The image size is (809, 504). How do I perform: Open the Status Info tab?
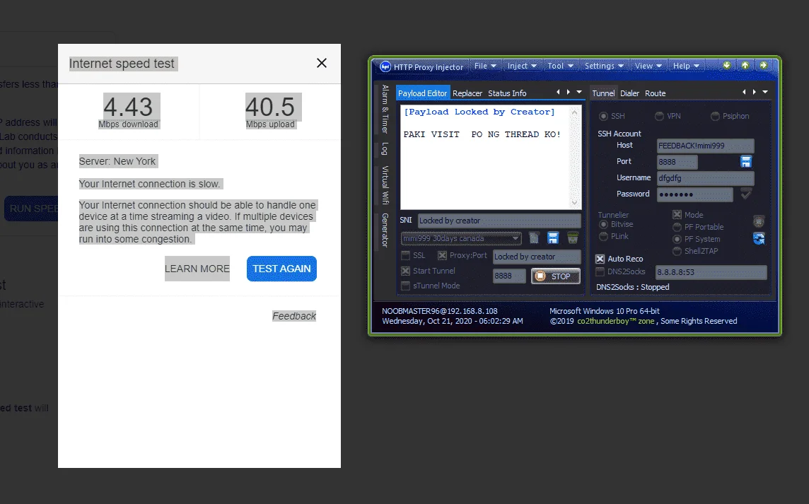pos(507,93)
